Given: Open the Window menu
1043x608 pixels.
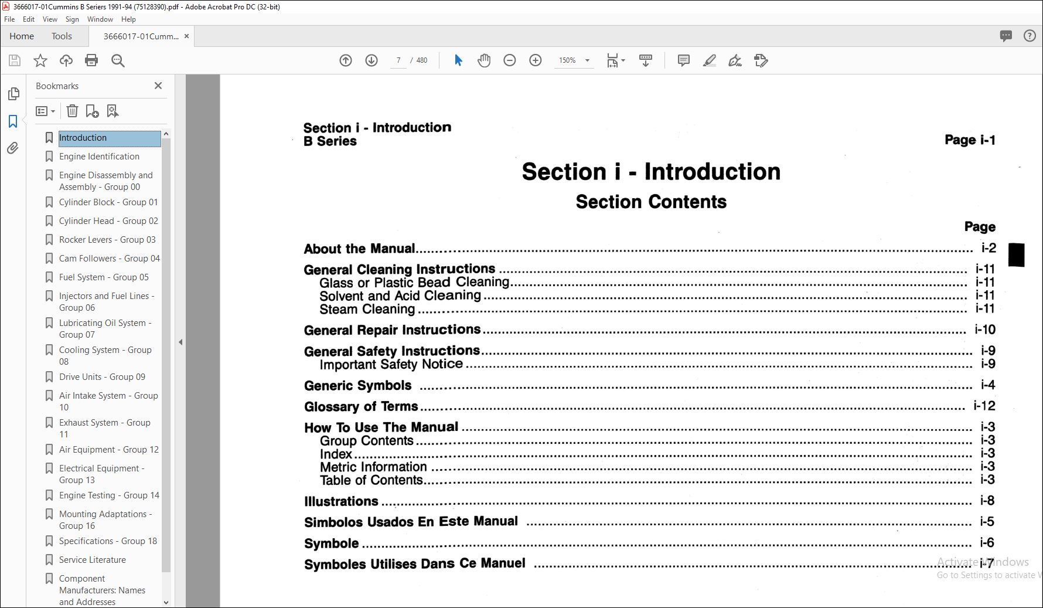Looking at the screenshot, I should [x=100, y=19].
